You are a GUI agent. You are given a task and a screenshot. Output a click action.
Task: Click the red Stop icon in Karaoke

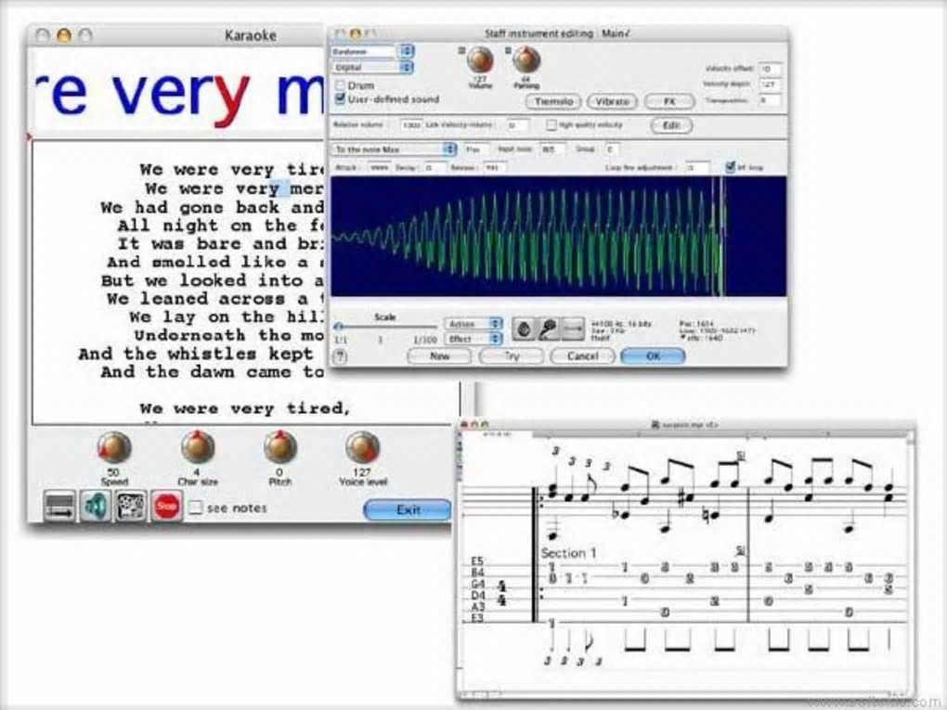pos(166,506)
